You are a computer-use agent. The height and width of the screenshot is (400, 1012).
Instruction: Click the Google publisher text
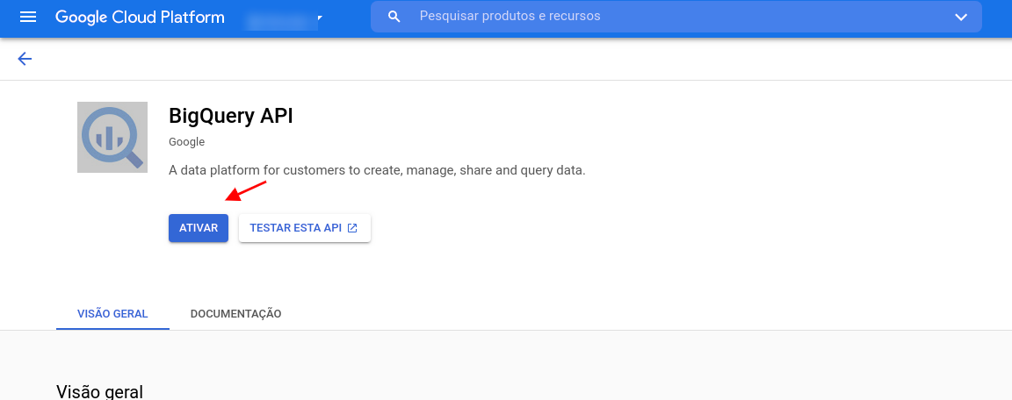(186, 142)
